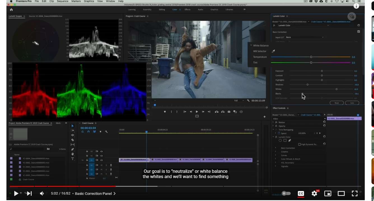Create an ellipse mask under Lumetri Color

point(280,140)
